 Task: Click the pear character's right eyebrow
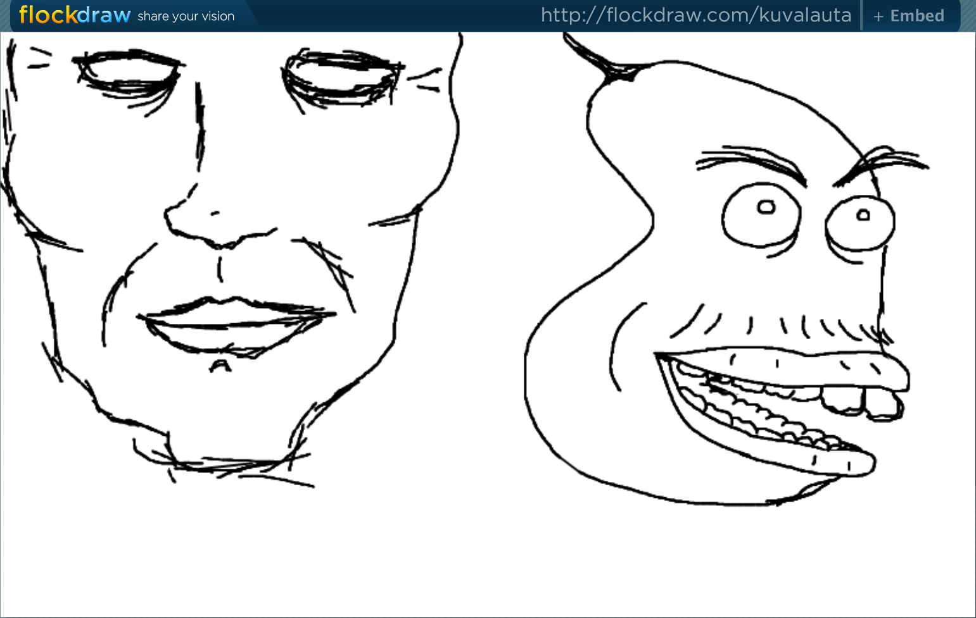(x=880, y=163)
